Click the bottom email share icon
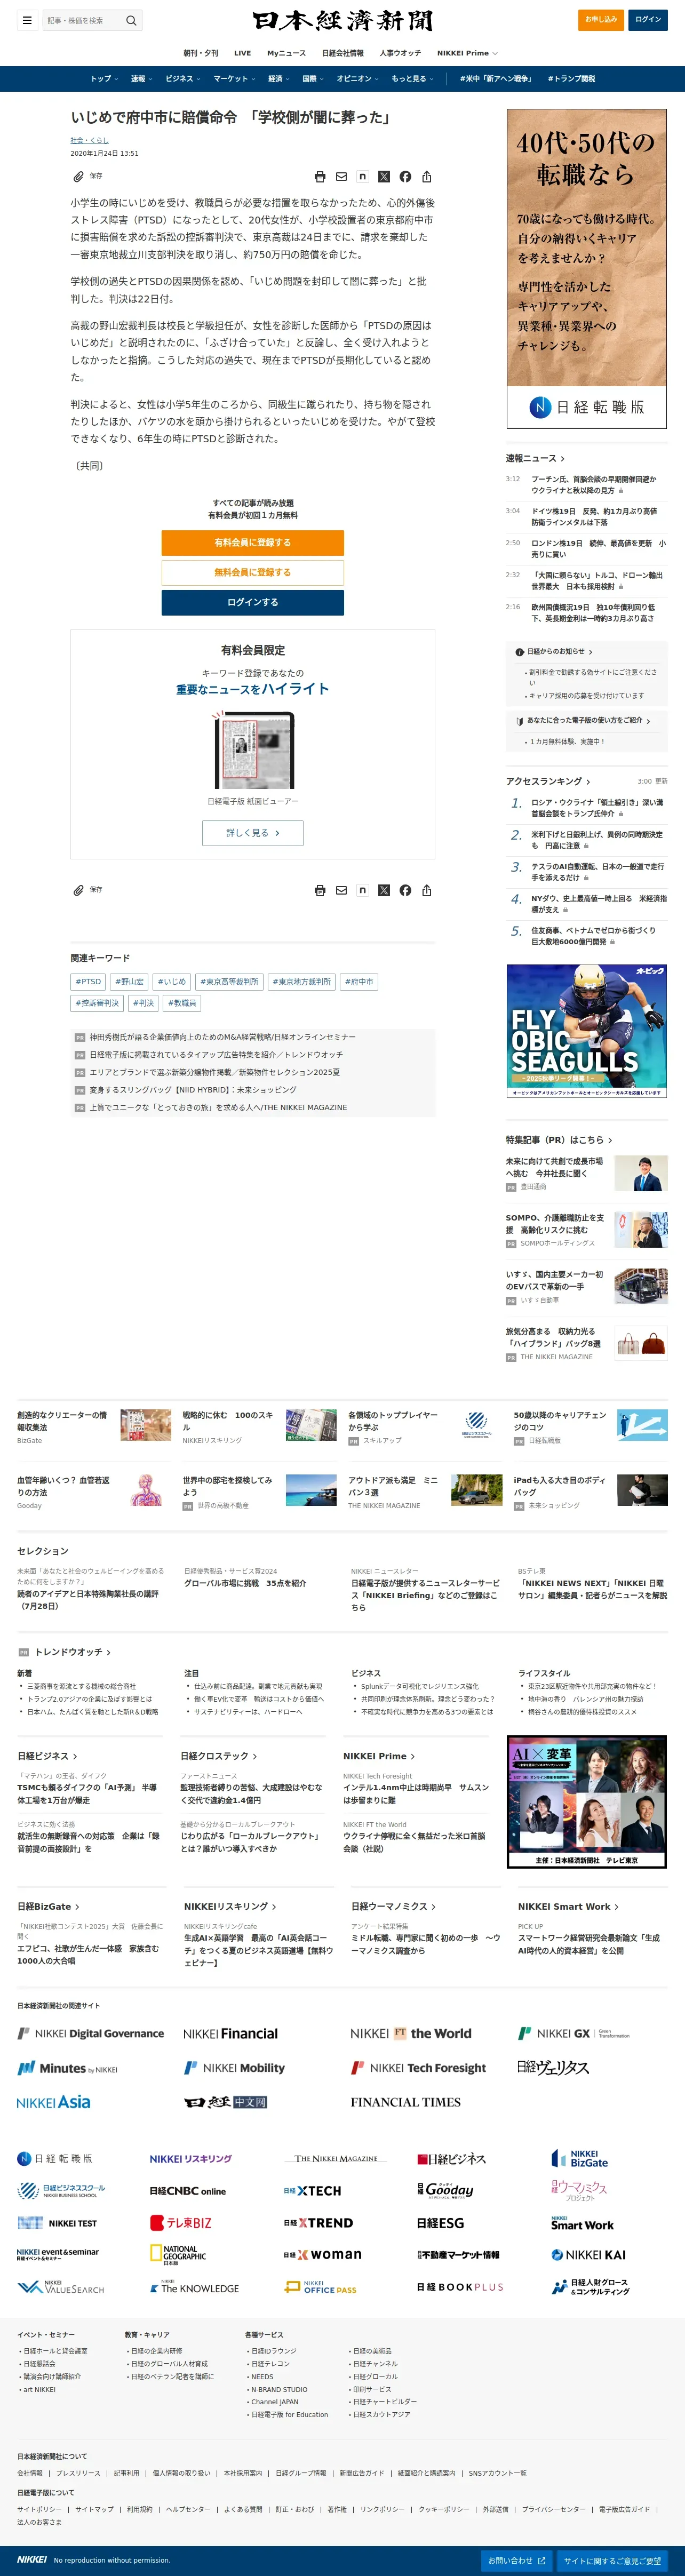This screenshot has height=2576, width=685. 341,890
